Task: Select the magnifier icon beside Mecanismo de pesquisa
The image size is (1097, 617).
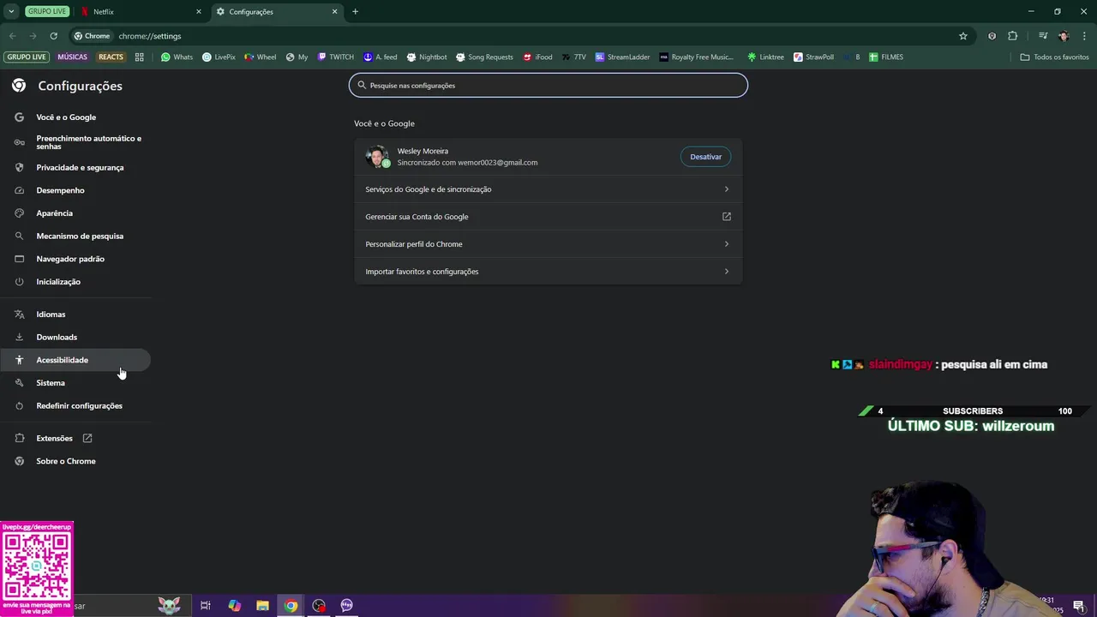Action: click(19, 236)
